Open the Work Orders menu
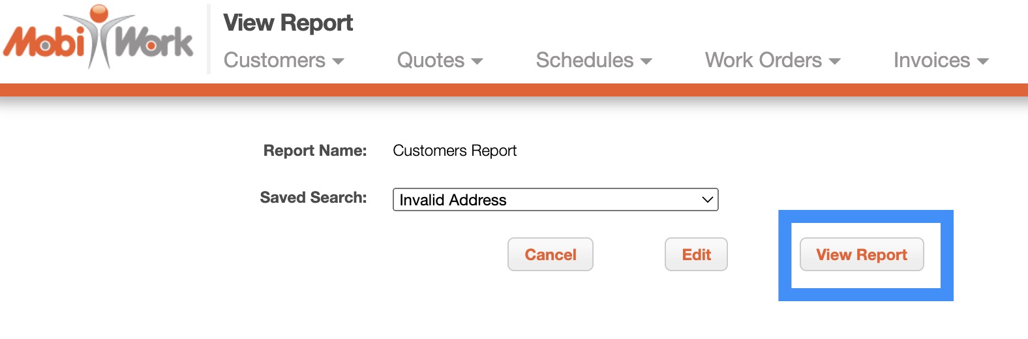 pyautogui.click(x=763, y=61)
